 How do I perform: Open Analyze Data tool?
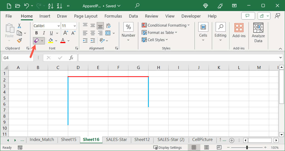(x=258, y=33)
